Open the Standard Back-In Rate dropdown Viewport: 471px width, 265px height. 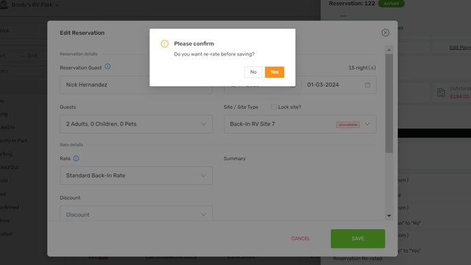pyautogui.click(x=136, y=175)
